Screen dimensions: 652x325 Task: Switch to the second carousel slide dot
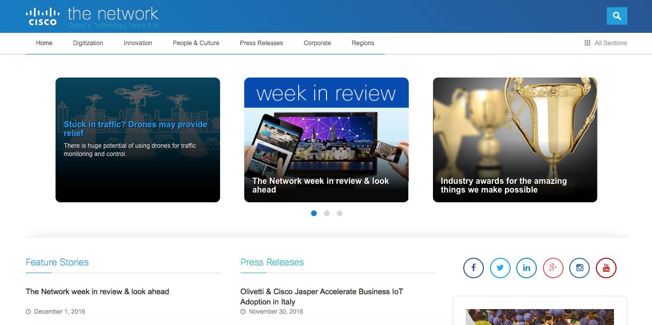[x=327, y=214]
